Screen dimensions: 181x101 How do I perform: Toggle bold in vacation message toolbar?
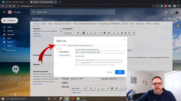91,88
